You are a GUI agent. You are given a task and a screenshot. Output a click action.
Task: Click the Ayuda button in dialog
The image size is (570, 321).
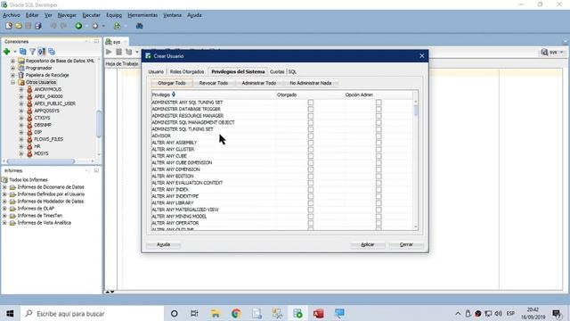point(163,244)
